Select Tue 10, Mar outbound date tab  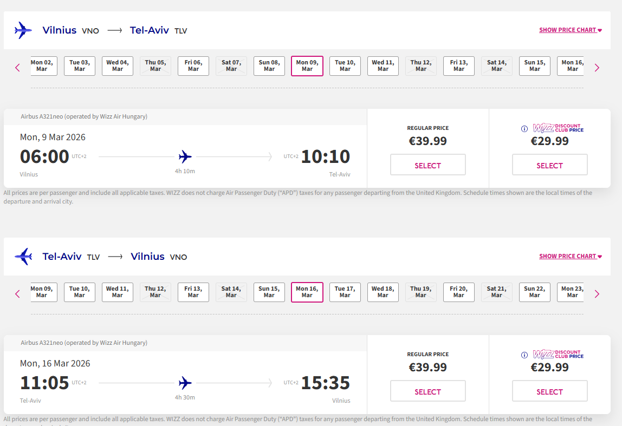point(345,66)
